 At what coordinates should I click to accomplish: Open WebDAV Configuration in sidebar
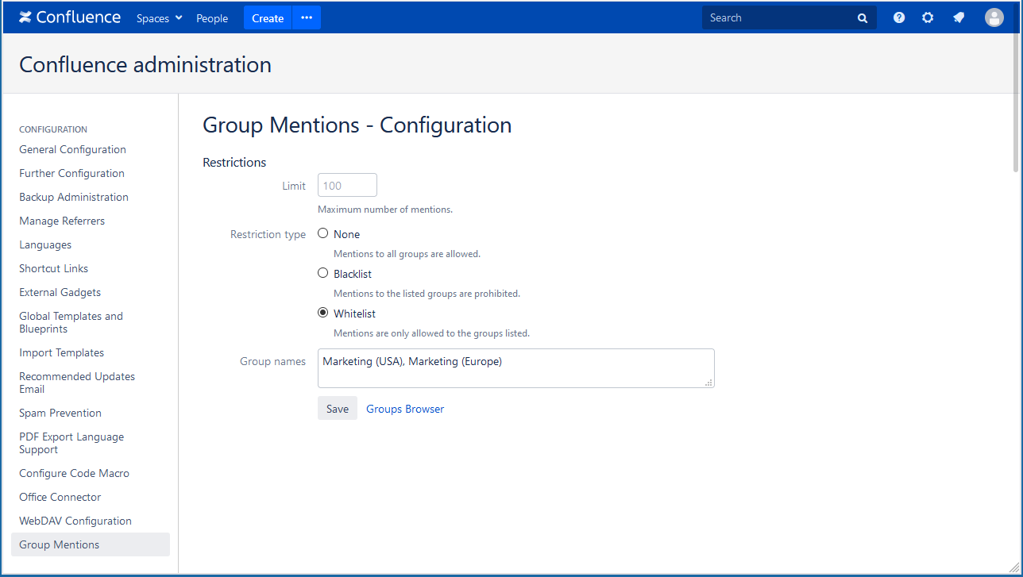(x=75, y=521)
